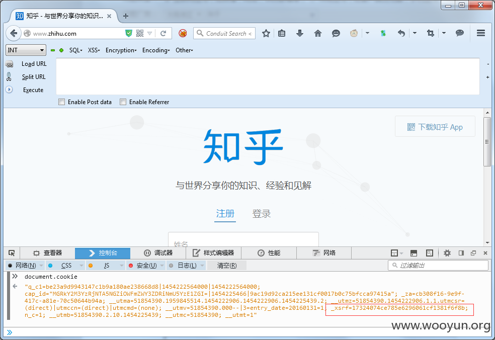
Task: Toggle the CSS console filter
Action: pyautogui.click(x=62, y=266)
